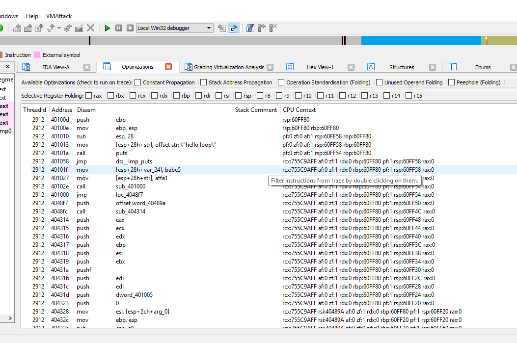This screenshot has height=343, width=517.
Task: Check Unused Operand Folding
Action: [x=379, y=82]
